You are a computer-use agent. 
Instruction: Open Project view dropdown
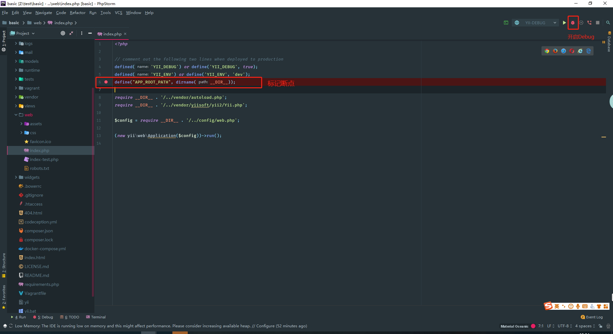pos(22,33)
